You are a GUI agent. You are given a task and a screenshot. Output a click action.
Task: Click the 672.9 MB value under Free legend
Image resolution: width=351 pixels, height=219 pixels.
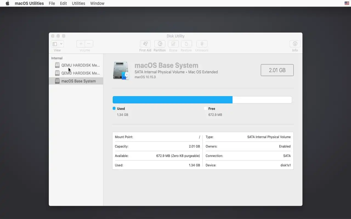tap(215, 115)
